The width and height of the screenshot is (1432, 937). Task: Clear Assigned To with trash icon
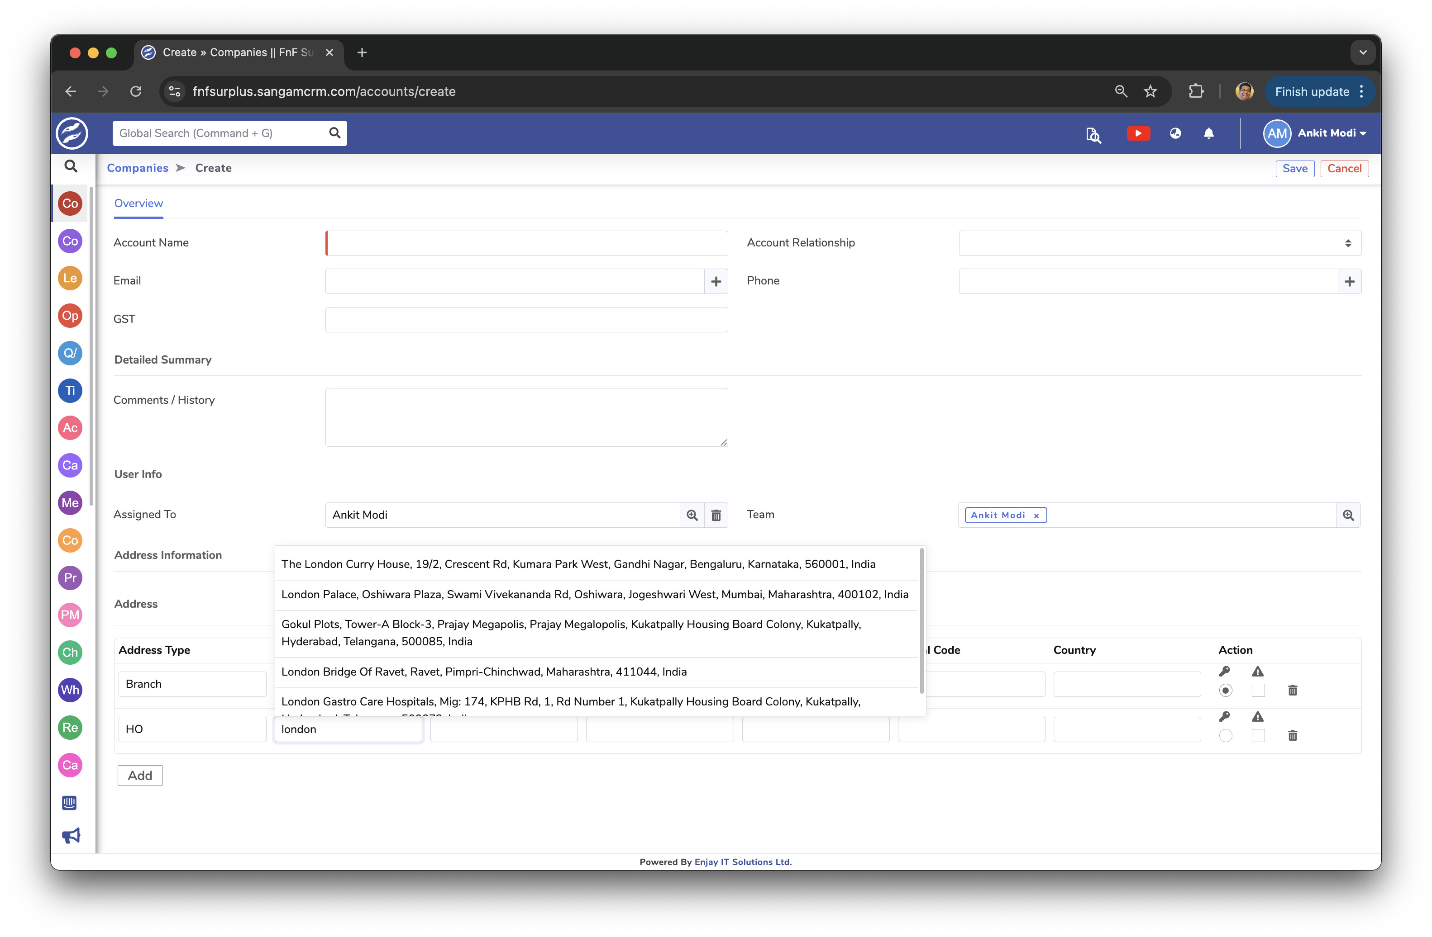coord(716,515)
